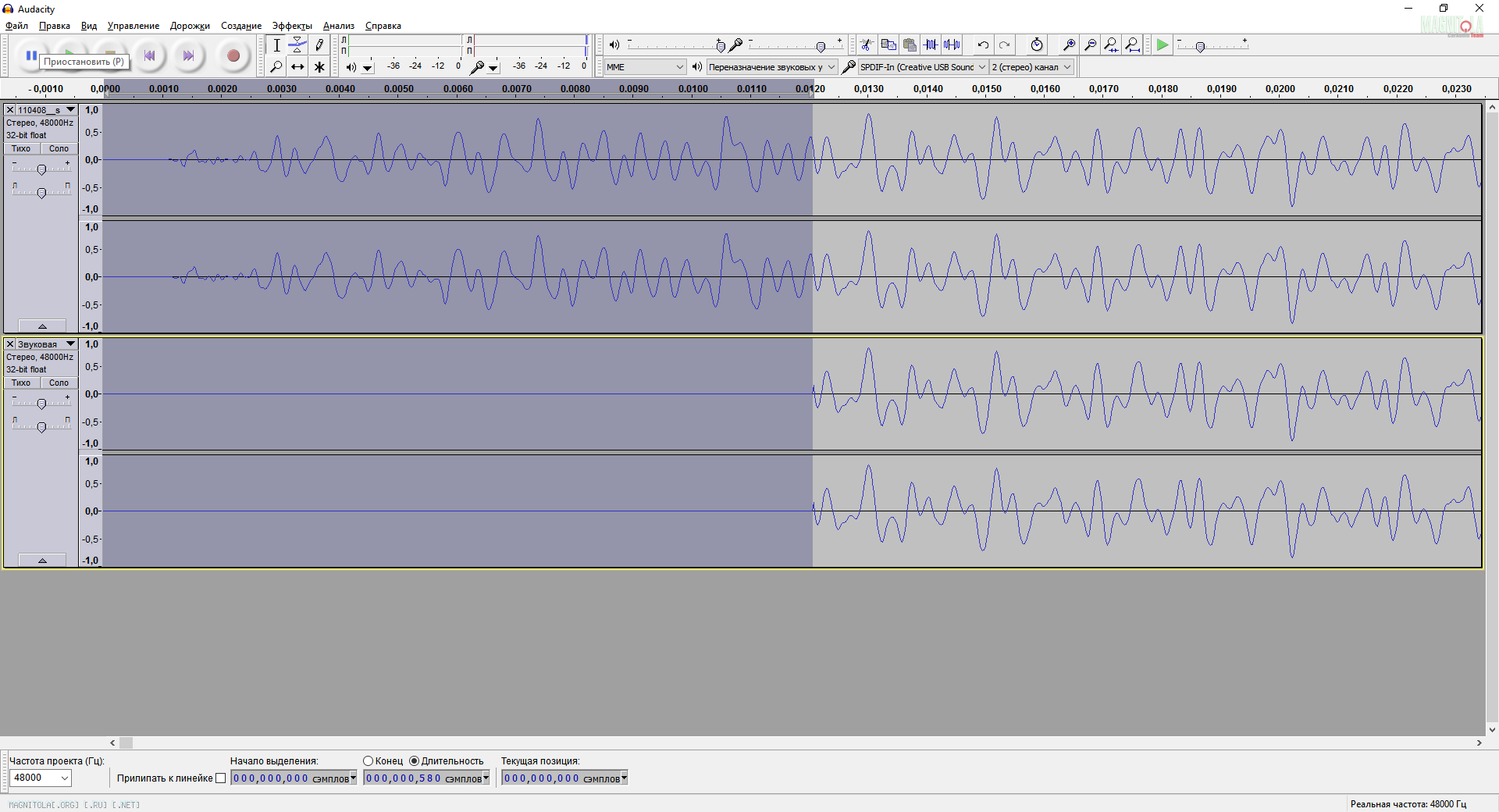Click the output speaker meter icon
Screen dimensions: 1499x812
[x=351, y=67]
